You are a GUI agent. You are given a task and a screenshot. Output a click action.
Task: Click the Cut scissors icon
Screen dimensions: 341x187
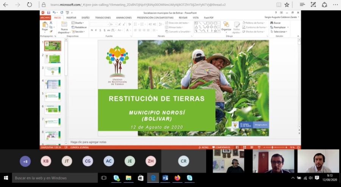click(51, 23)
